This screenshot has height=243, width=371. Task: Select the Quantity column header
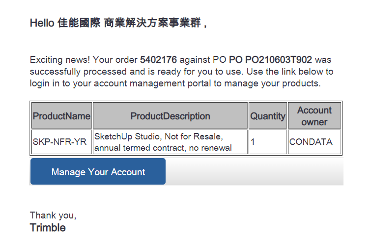pos(267,116)
